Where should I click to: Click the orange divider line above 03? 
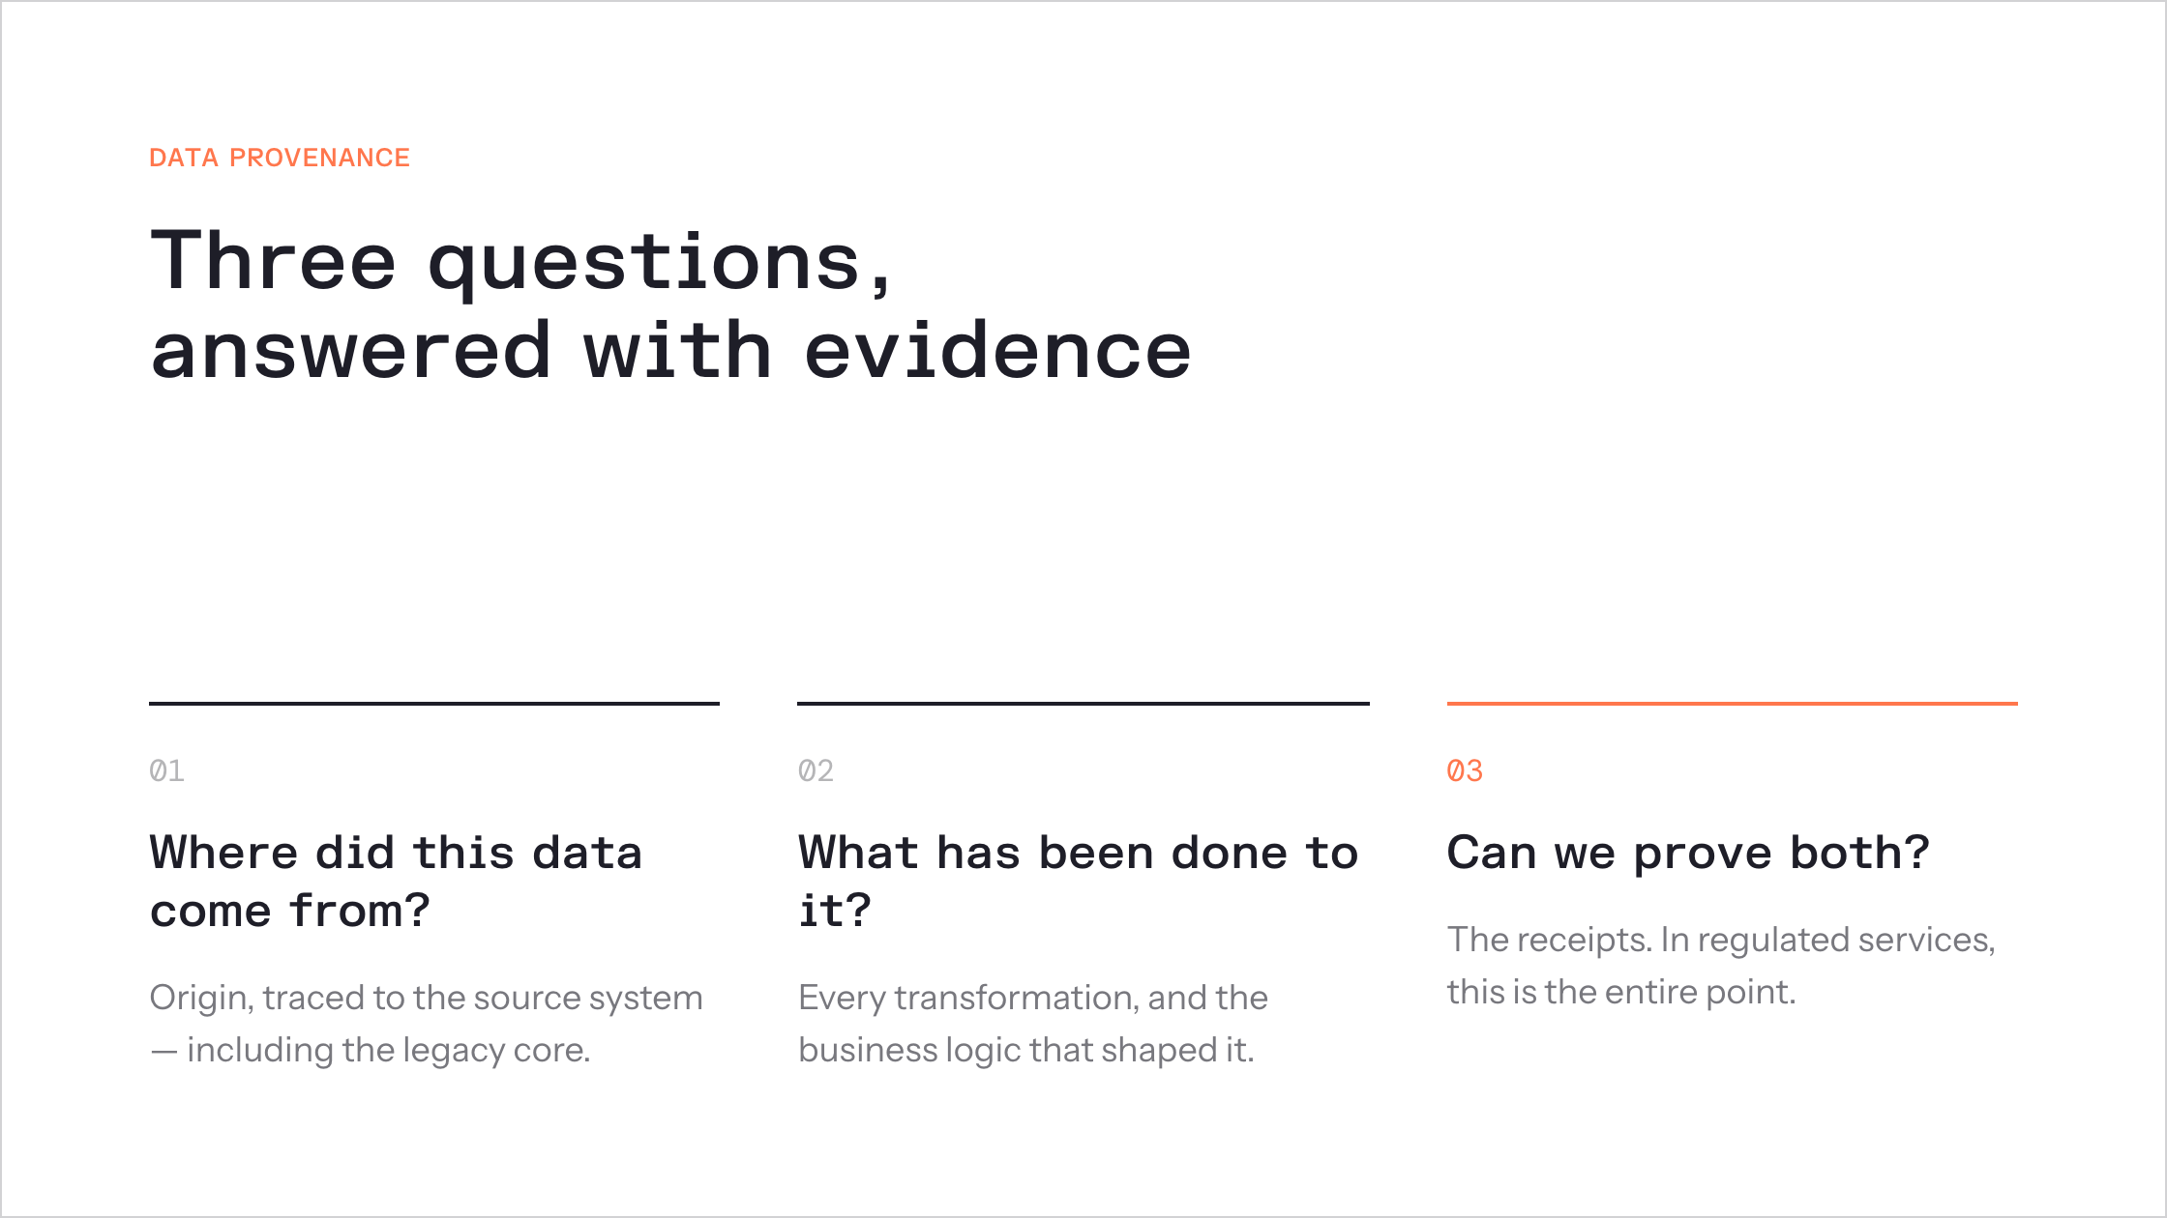click(1733, 704)
